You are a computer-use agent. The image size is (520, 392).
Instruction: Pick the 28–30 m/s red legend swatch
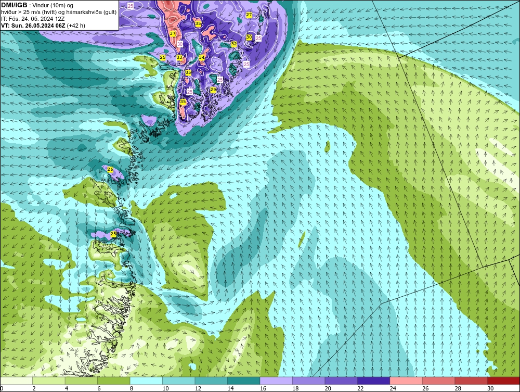point(471,381)
